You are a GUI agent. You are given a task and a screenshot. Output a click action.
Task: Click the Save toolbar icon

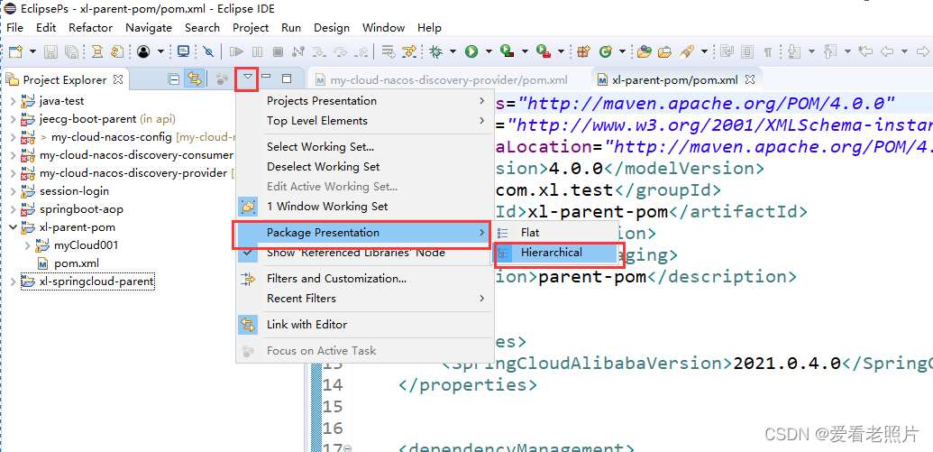(51, 51)
